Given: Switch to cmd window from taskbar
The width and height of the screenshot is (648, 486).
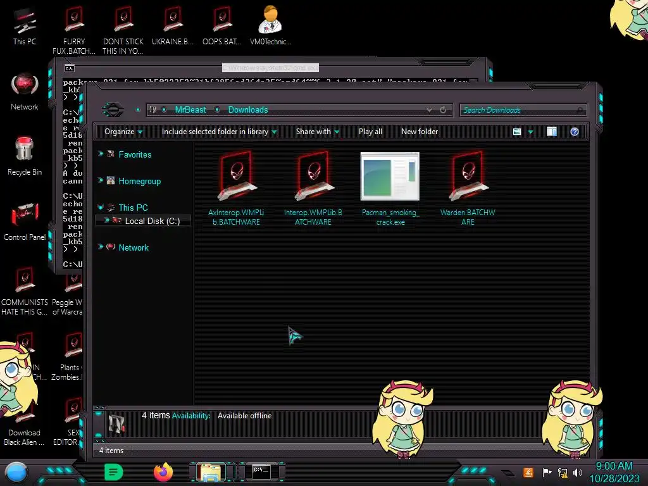Looking at the screenshot, I should [x=262, y=471].
